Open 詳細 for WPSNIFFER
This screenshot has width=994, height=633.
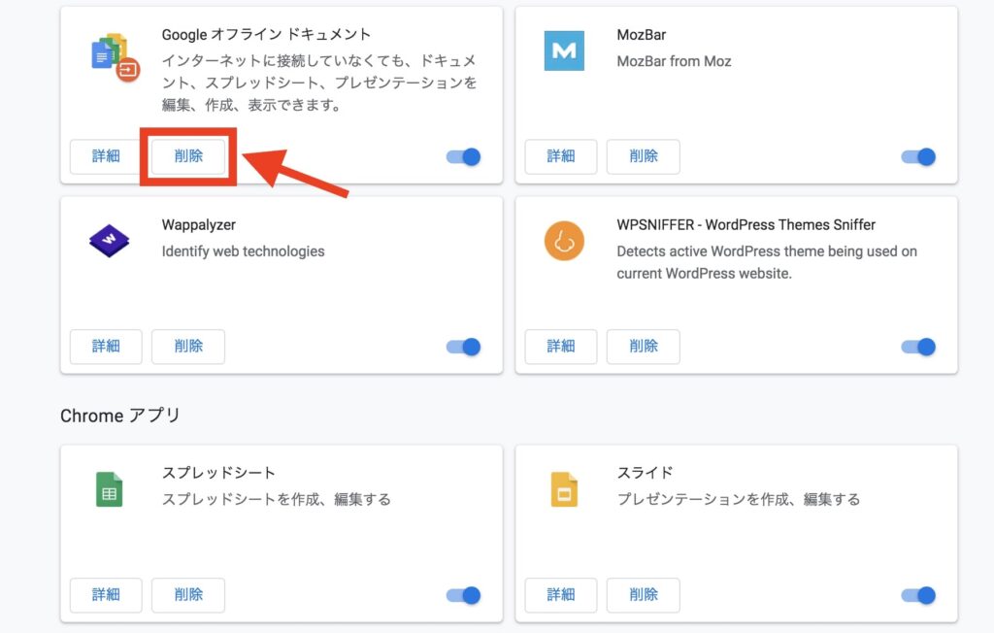click(561, 347)
